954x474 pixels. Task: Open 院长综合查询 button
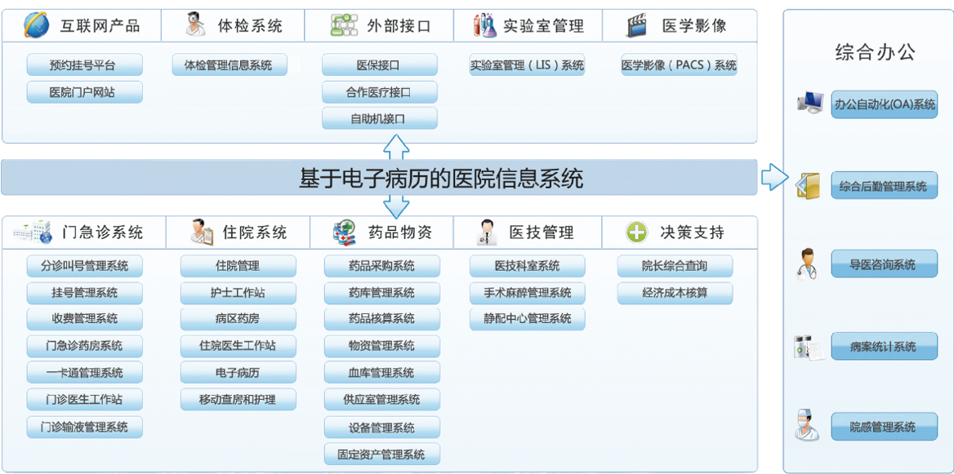click(675, 266)
